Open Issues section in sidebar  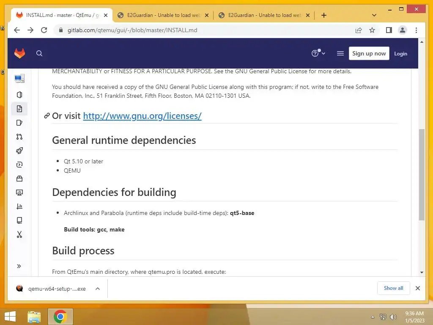tap(19, 123)
